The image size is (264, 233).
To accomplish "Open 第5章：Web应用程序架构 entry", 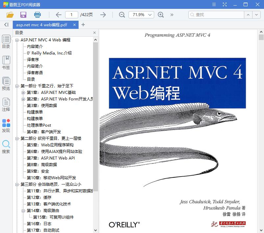I will pyautogui.click(x=50, y=145).
